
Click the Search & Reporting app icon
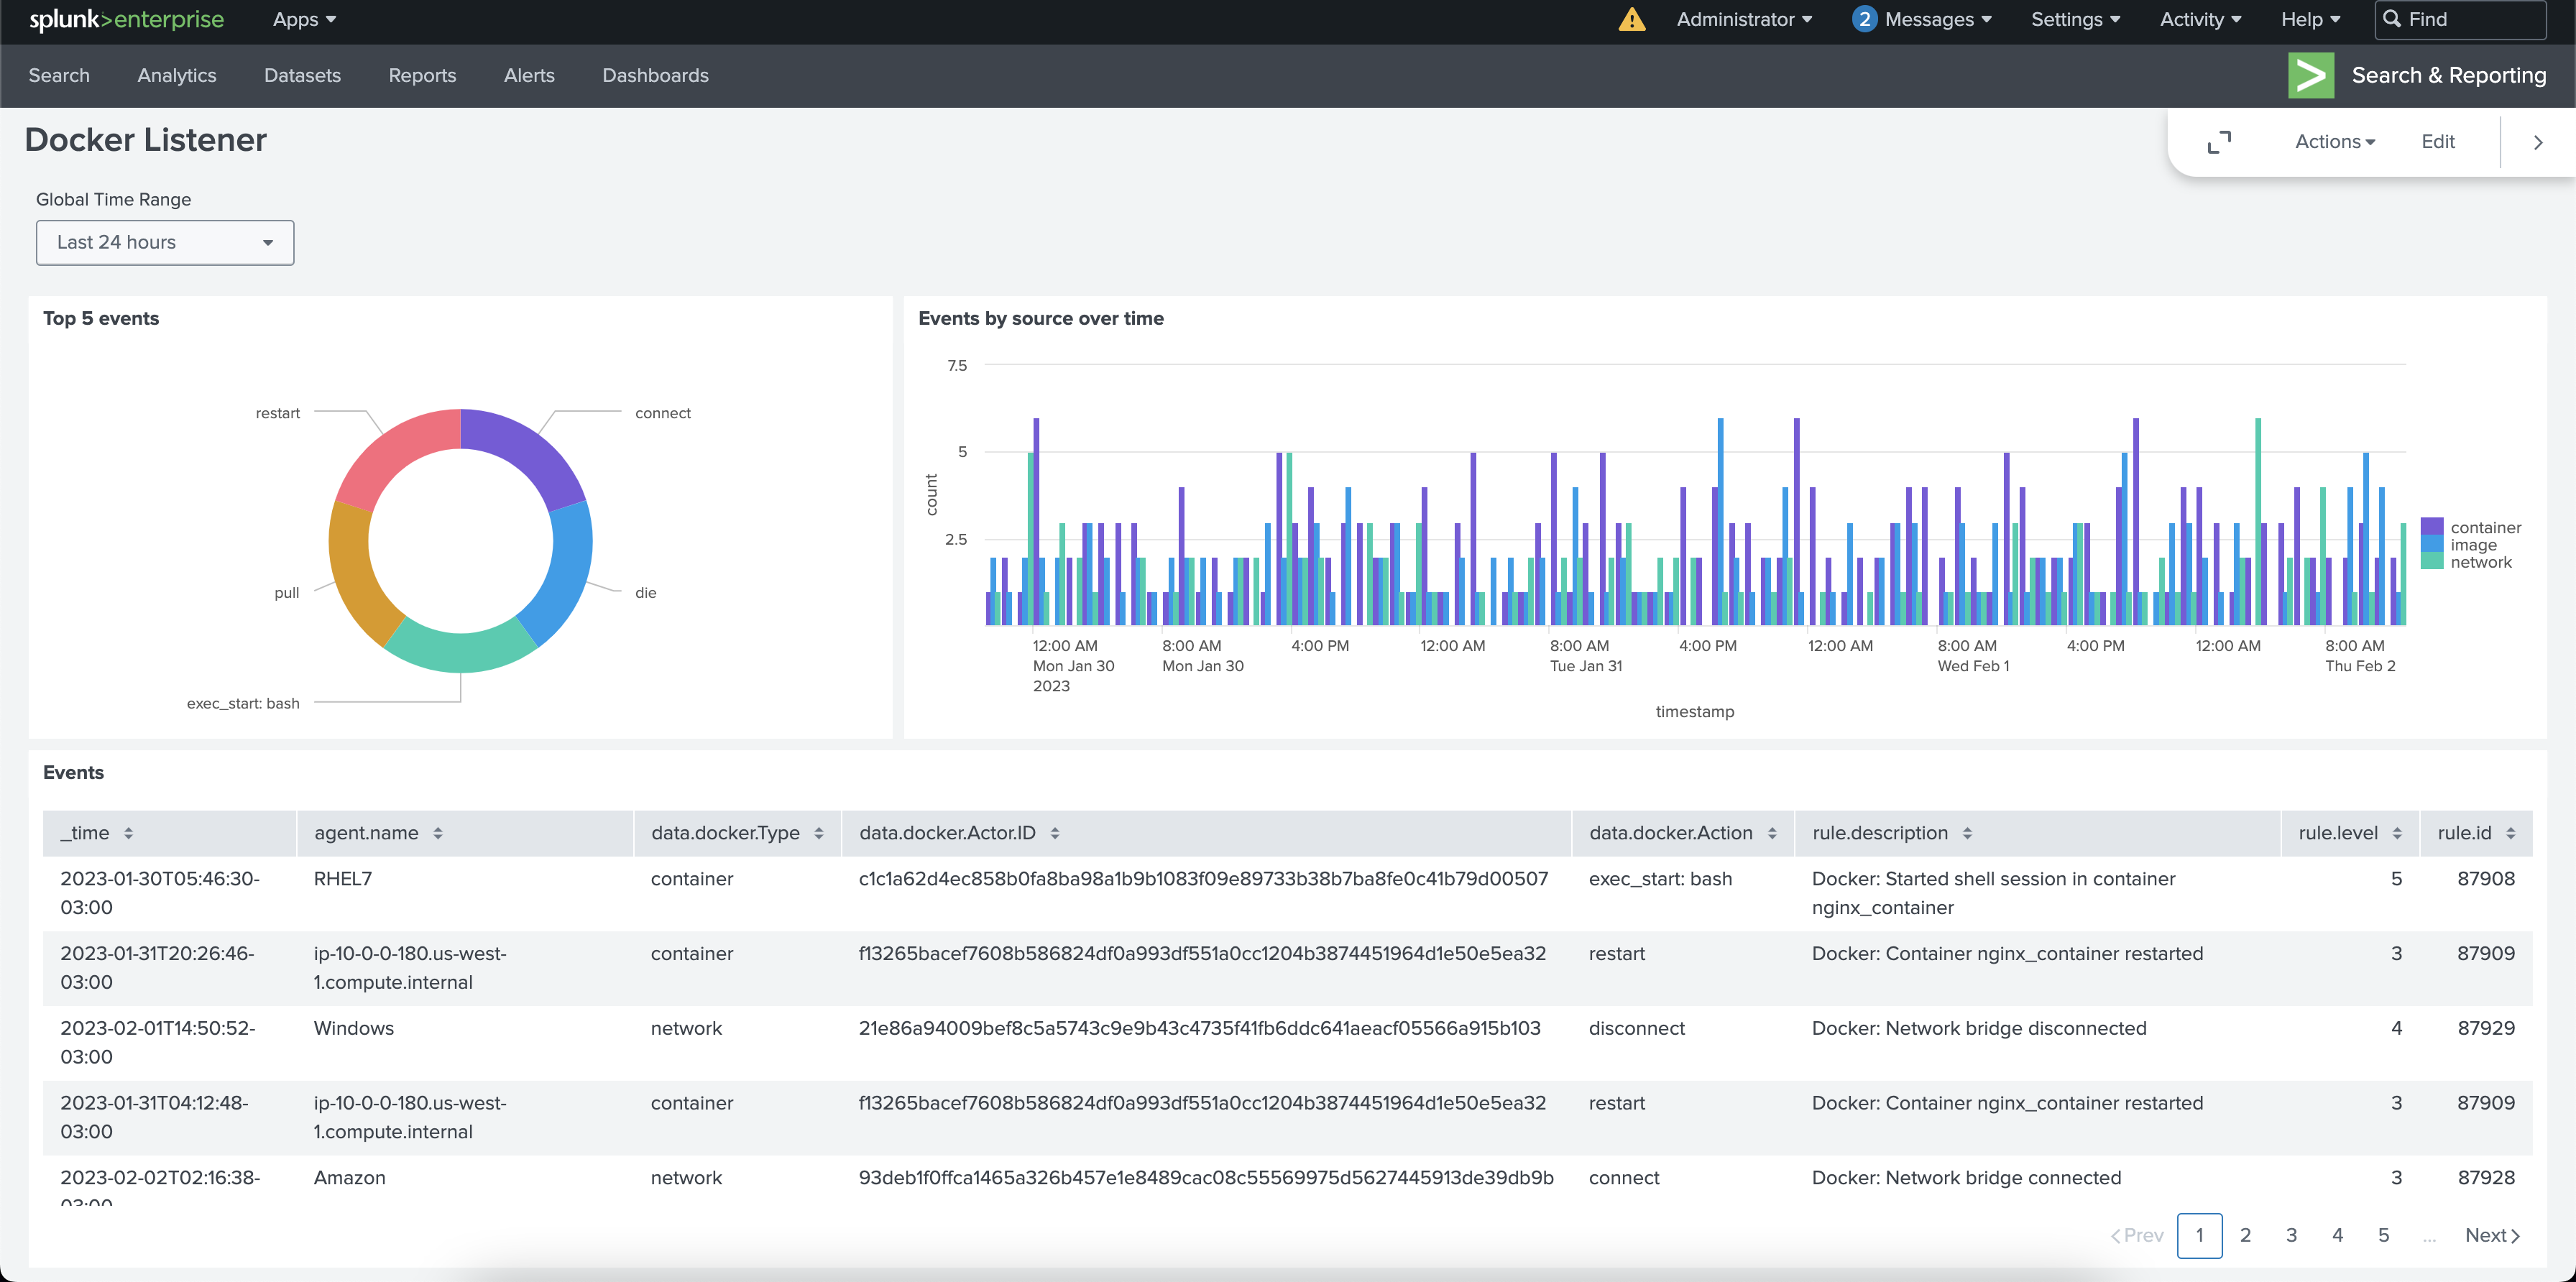click(2311, 74)
